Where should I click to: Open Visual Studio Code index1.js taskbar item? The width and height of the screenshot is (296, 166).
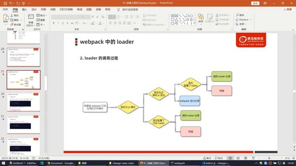[x=216, y=163]
